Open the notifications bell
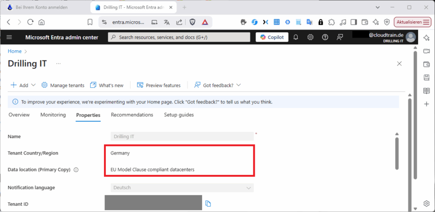This screenshot has width=435, height=212. pyautogui.click(x=296, y=37)
